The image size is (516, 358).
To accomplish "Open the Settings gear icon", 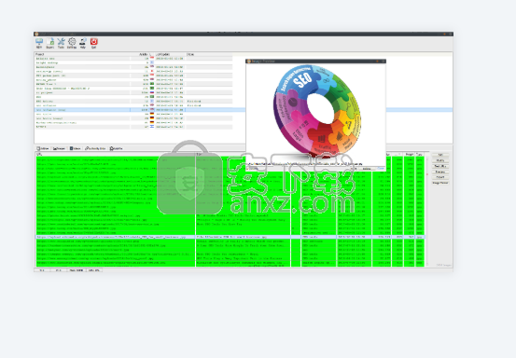I will click(72, 43).
